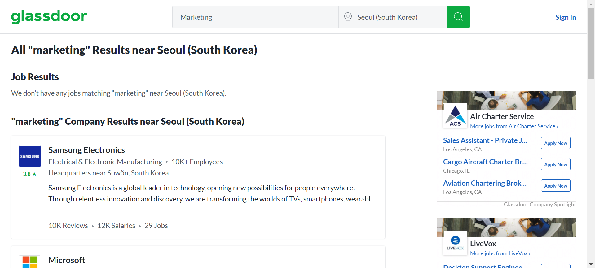Apply Now for Cargo Aircraft Charter job

coord(556,164)
